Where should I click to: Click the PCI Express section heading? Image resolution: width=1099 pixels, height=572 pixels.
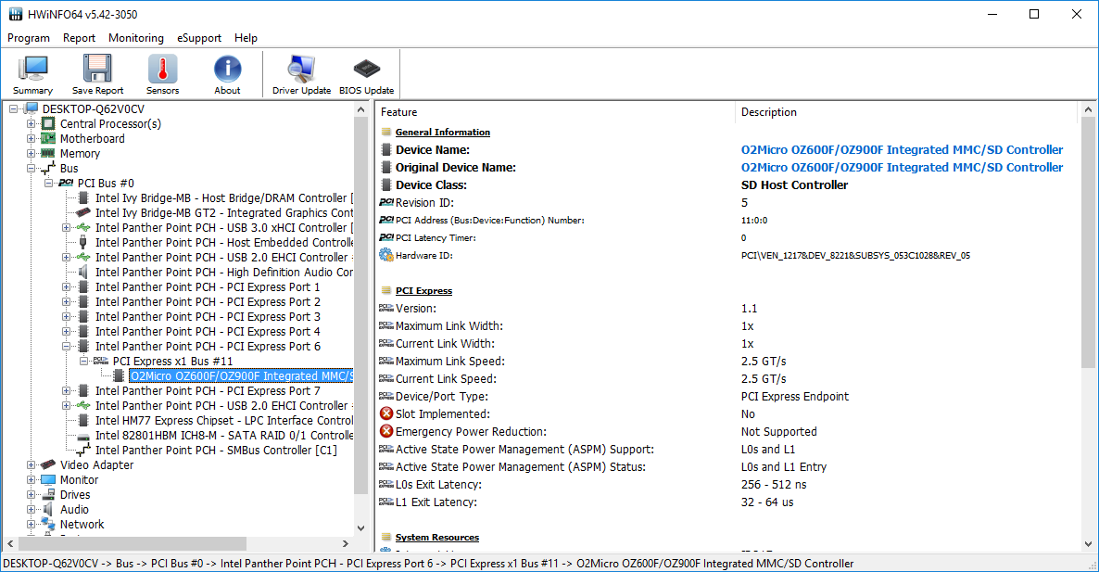point(424,290)
